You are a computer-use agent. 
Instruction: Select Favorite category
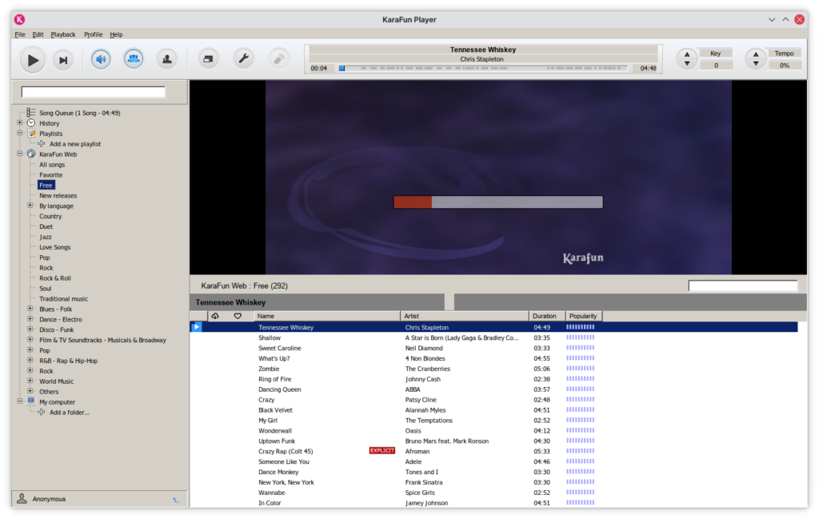click(50, 175)
